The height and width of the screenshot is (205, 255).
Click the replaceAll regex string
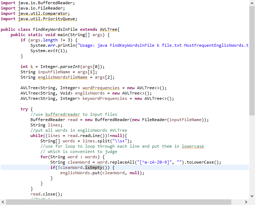pyautogui.click(x=154, y=162)
